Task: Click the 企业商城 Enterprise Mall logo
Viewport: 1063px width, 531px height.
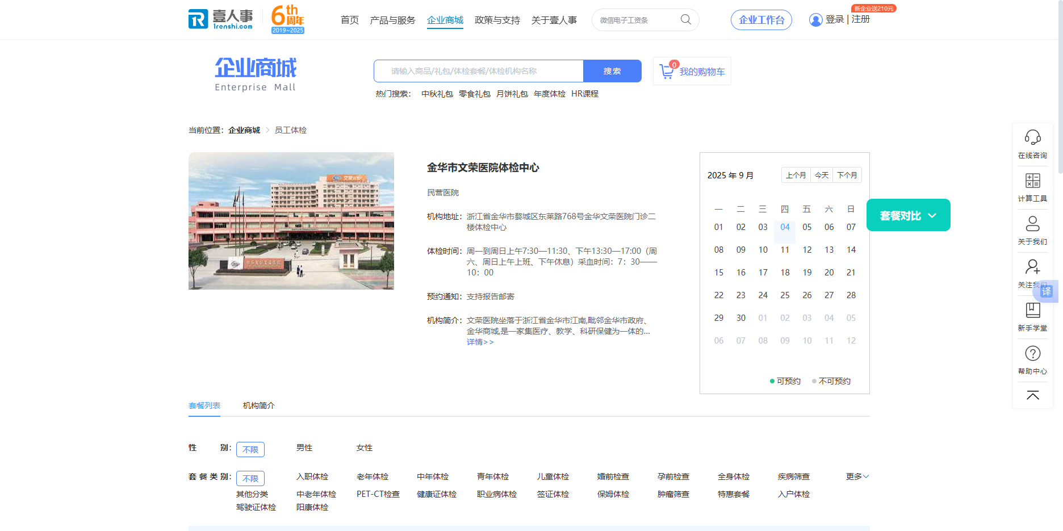Action: point(256,74)
